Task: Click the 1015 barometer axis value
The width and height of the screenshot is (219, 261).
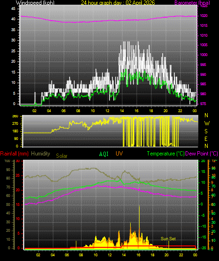Action: tap(203, 25)
